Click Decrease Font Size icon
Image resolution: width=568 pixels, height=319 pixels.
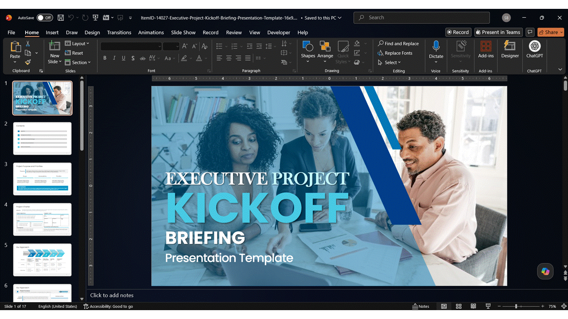click(x=194, y=46)
